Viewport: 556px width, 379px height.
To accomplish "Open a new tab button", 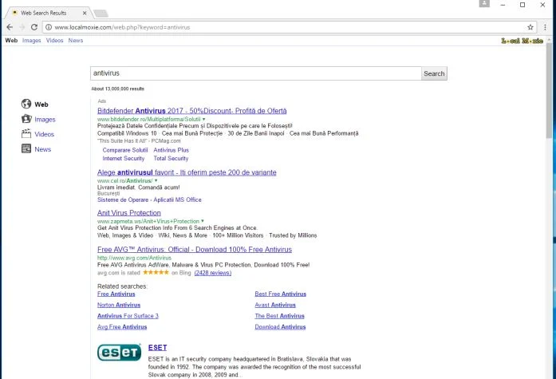I will click(101, 14).
